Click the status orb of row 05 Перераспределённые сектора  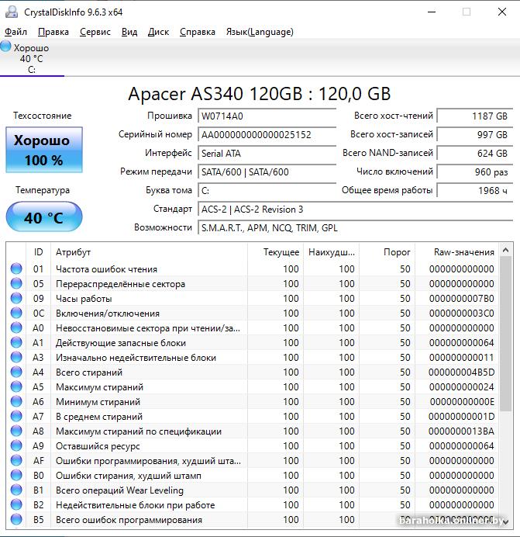coord(16,283)
